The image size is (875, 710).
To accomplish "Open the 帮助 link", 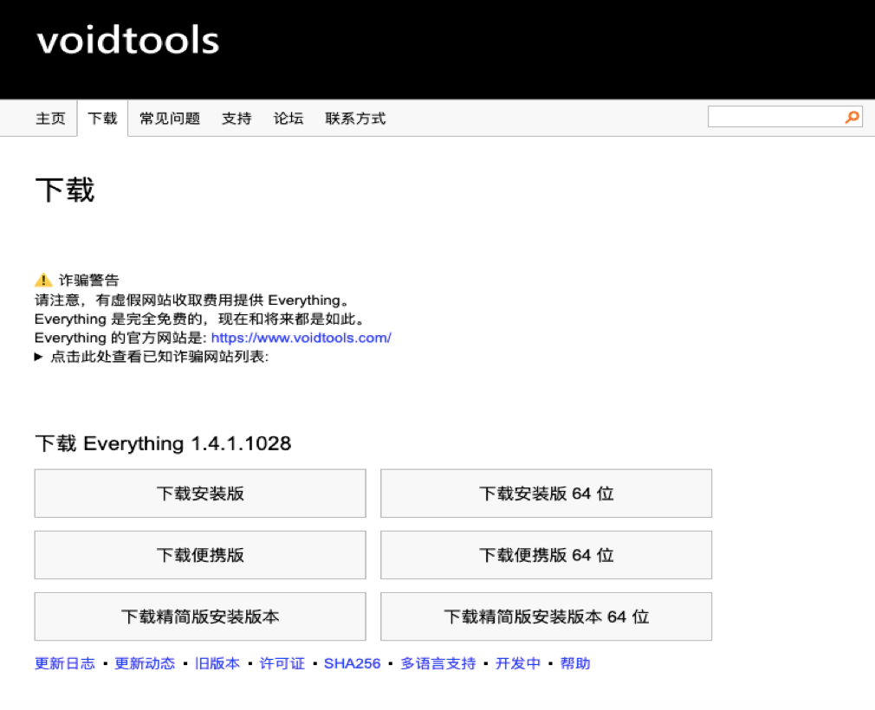I will [575, 664].
